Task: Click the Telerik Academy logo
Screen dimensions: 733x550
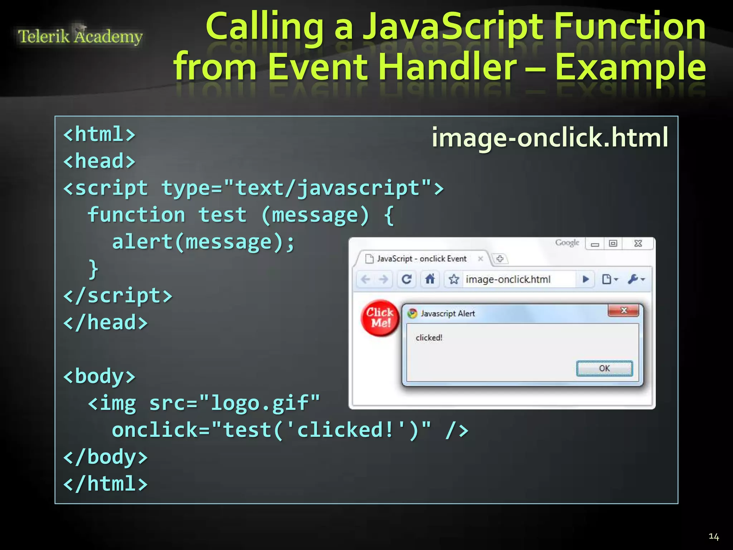Action: point(80,36)
